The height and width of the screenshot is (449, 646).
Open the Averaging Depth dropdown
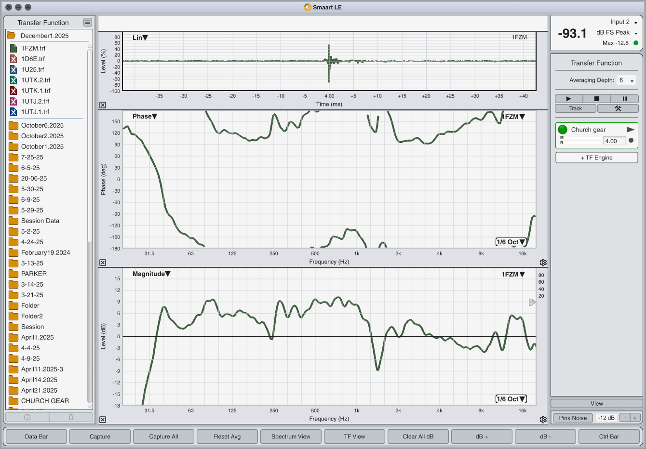point(626,80)
